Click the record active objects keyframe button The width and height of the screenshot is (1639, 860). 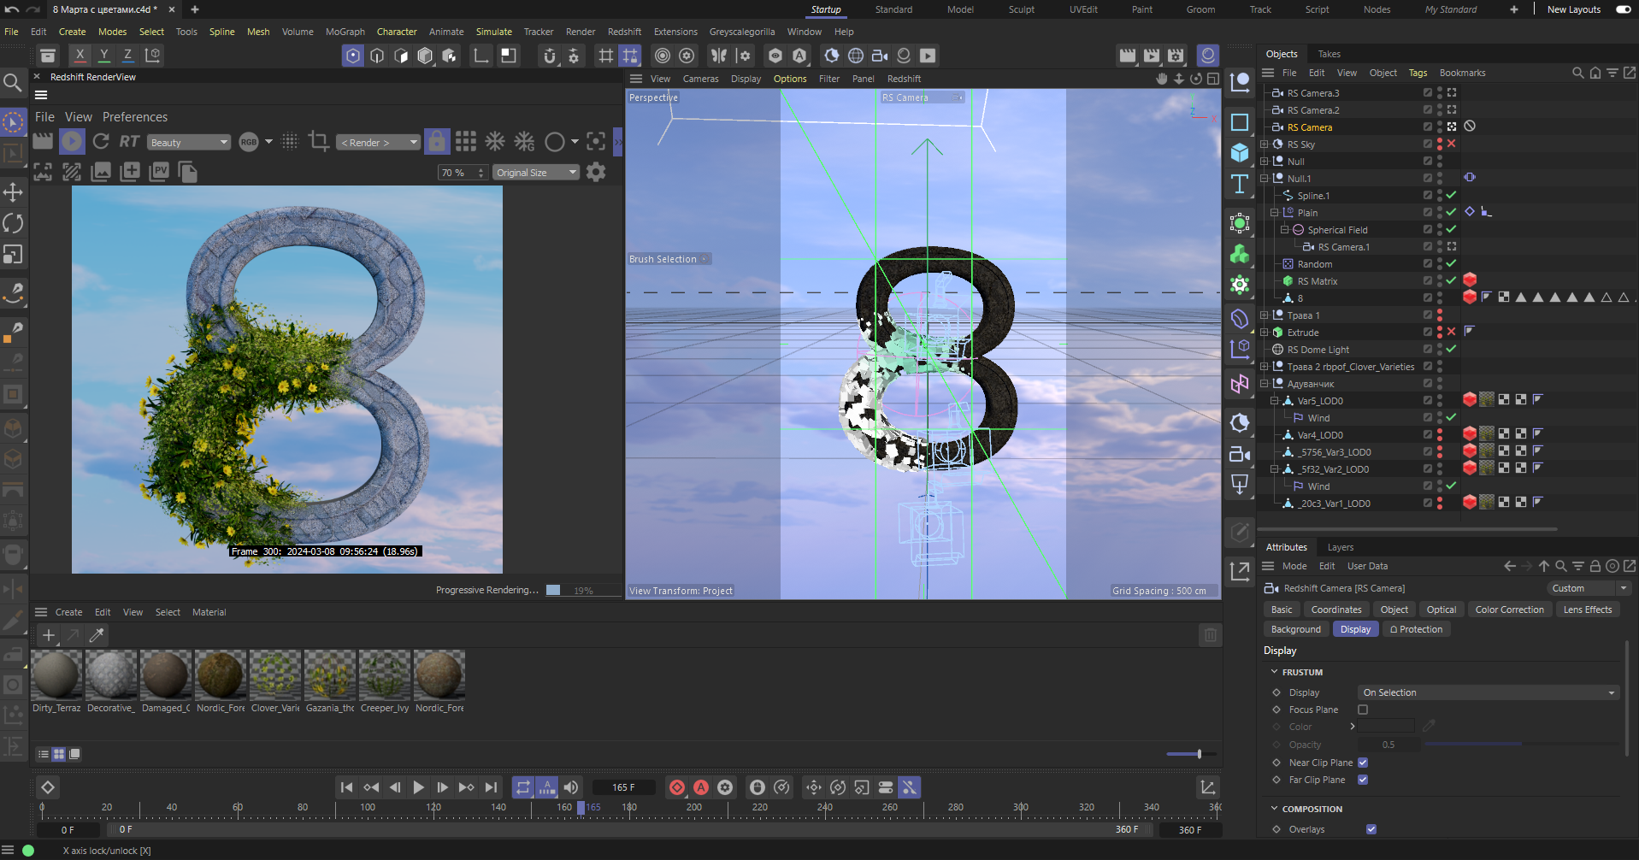(x=677, y=787)
